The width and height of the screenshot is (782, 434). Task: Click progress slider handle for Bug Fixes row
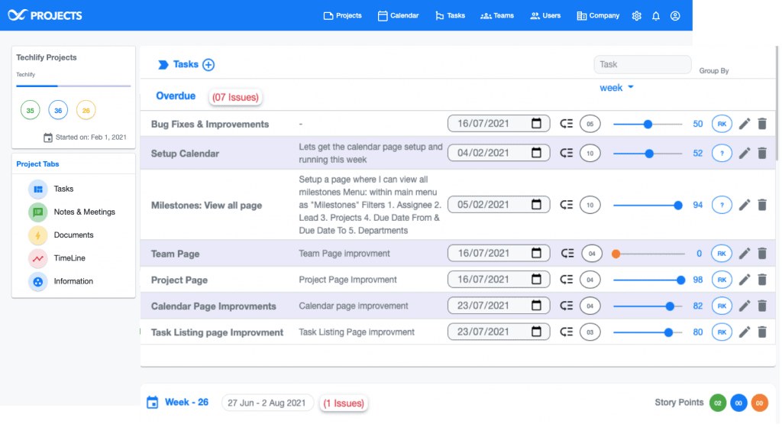(648, 125)
